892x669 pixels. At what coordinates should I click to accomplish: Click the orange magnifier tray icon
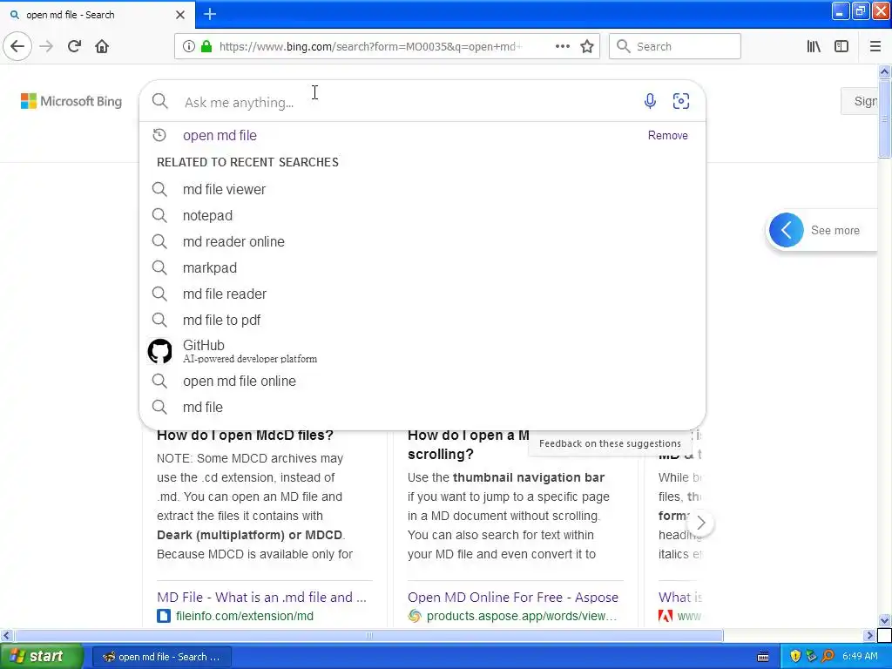coord(828,656)
